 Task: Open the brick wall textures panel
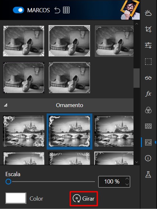tap(148, 126)
